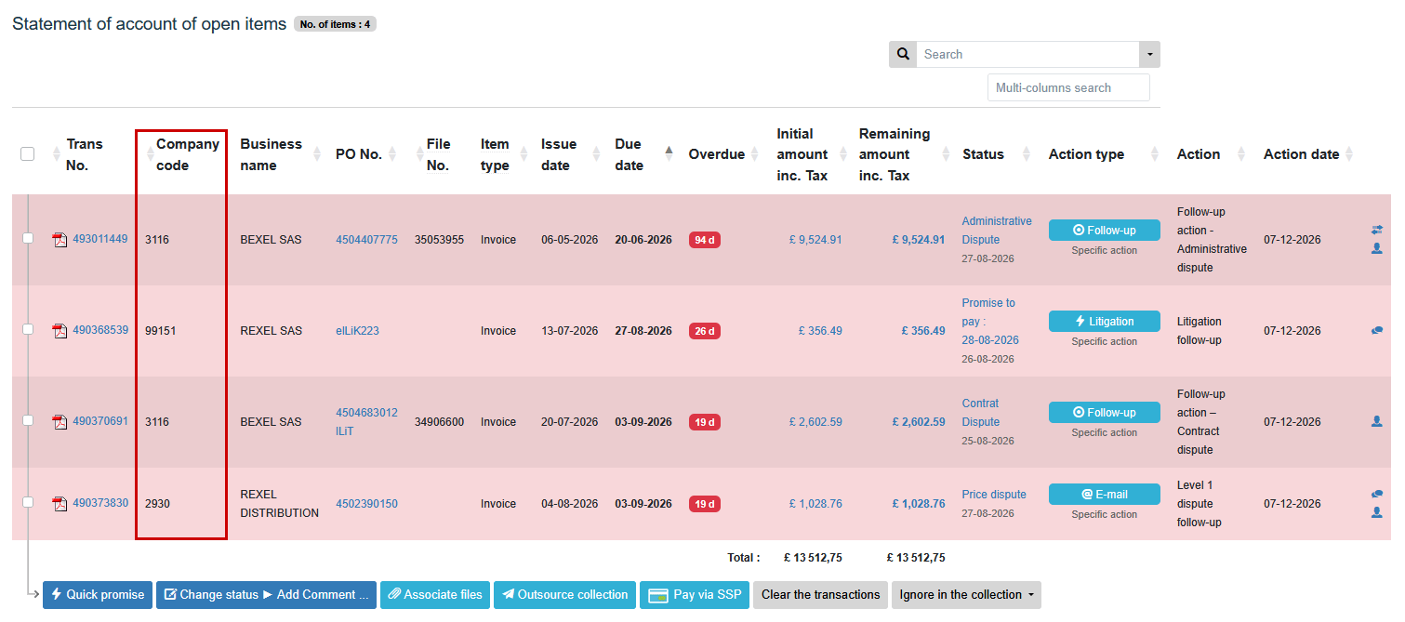Open PDF icon for transaction 490370691
1405x622 pixels.
pyautogui.click(x=60, y=422)
